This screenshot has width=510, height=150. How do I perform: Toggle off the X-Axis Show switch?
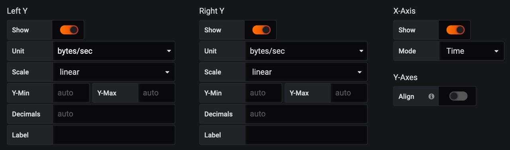(x=455, y=30)
